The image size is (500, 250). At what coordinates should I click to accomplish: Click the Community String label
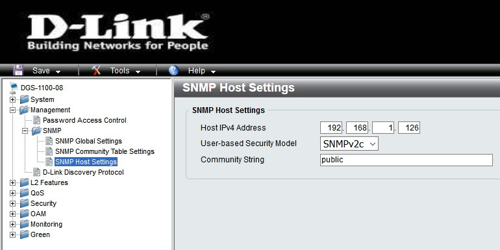(232, 160)
